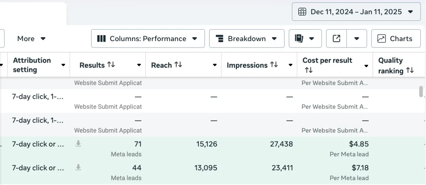This screenshot has width=426, height=185.
Task: Sort by Quality ranking arrows
Action: (x=410, y=70)
